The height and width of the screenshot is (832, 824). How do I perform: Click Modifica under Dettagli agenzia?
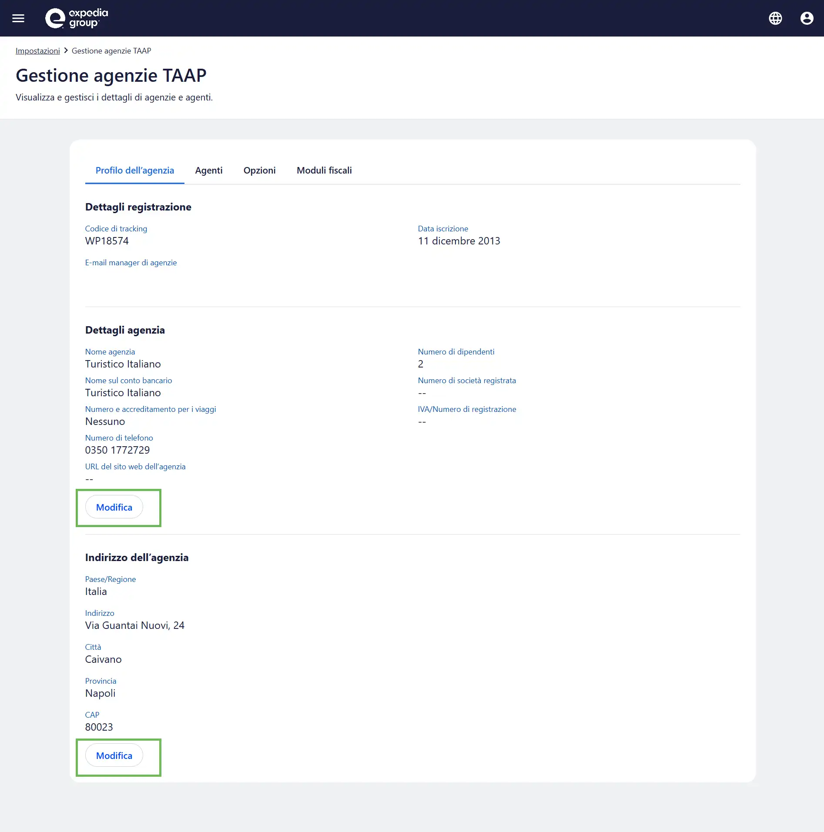pyautogui.click(x=114, y=507)
